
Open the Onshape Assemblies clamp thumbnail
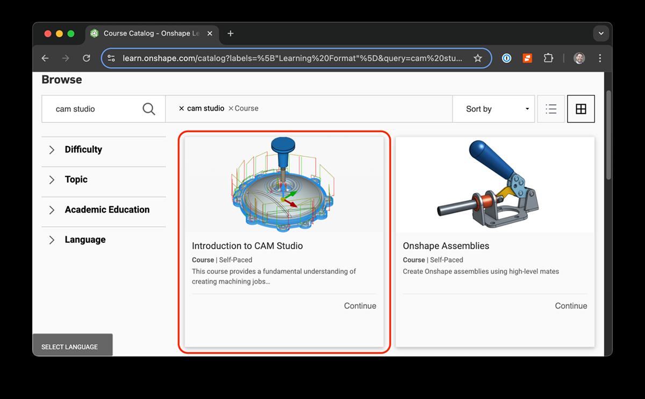[494, 184]
